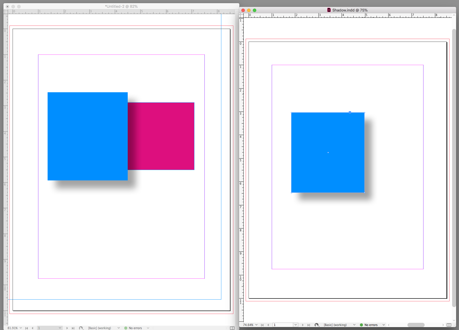Go to next page in Shadow.indd window

click(303, 325)
